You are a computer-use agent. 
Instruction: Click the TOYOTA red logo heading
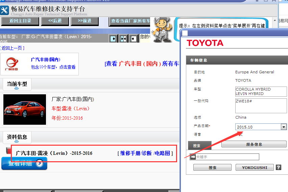pos(205,43)
